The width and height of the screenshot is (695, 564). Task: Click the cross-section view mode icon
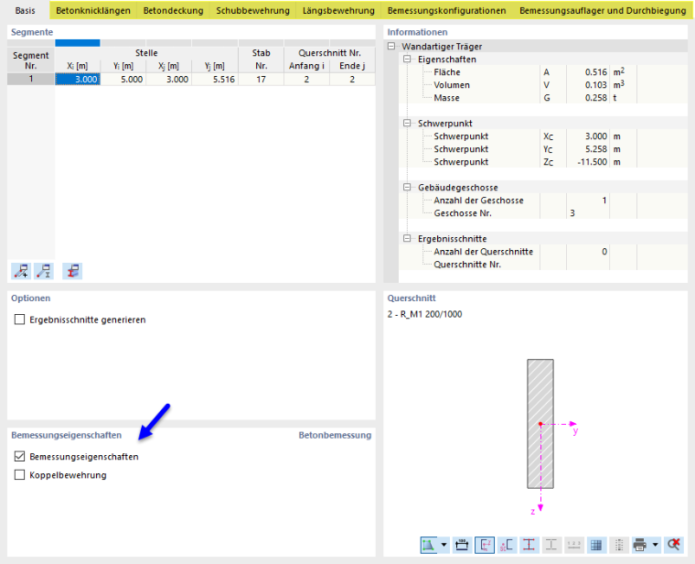429,545
